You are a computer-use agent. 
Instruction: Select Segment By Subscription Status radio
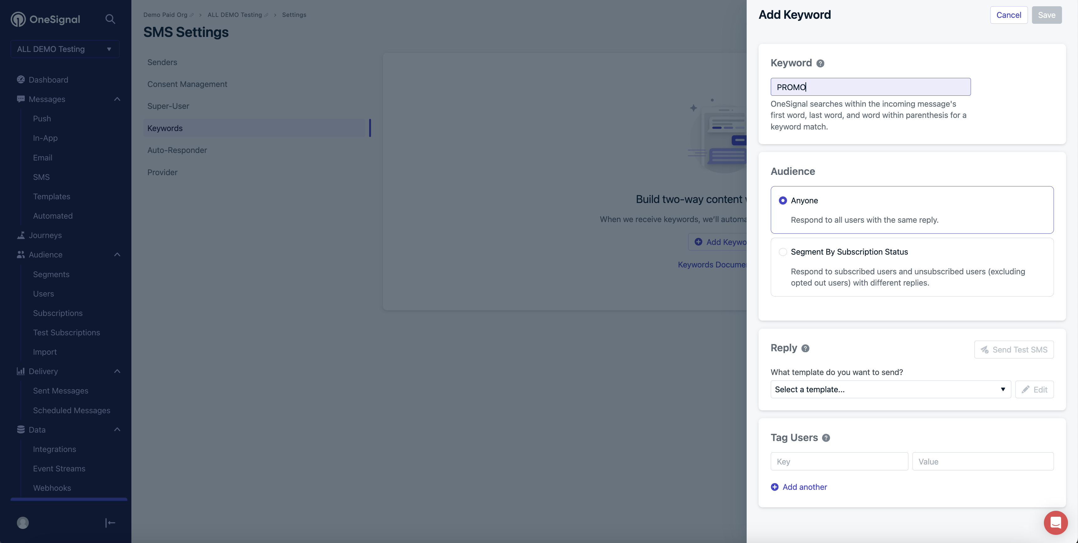click(783, 252)
